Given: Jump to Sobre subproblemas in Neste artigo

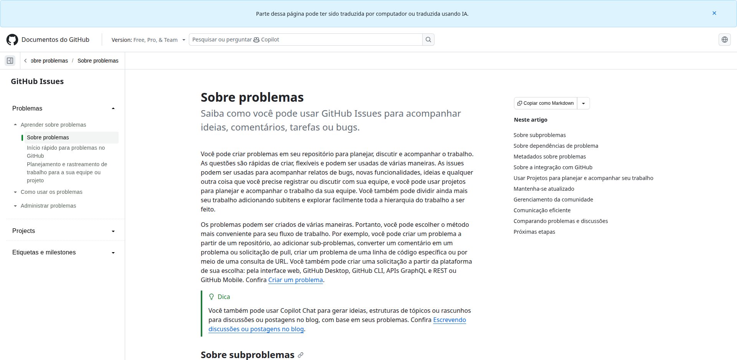Looking at the screenshot, I should tap(540, 135).
